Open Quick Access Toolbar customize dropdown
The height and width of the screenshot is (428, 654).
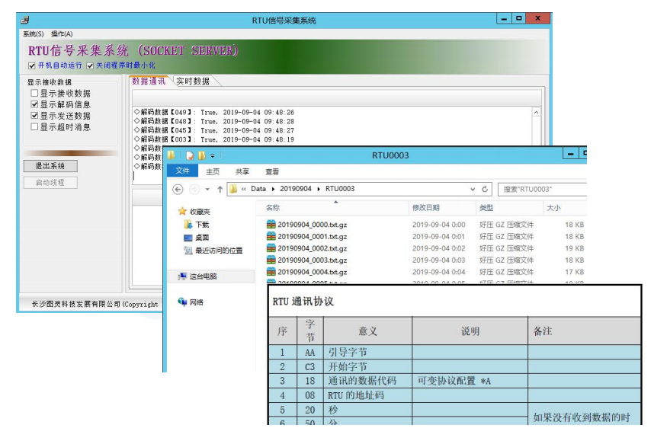point(212,156)
